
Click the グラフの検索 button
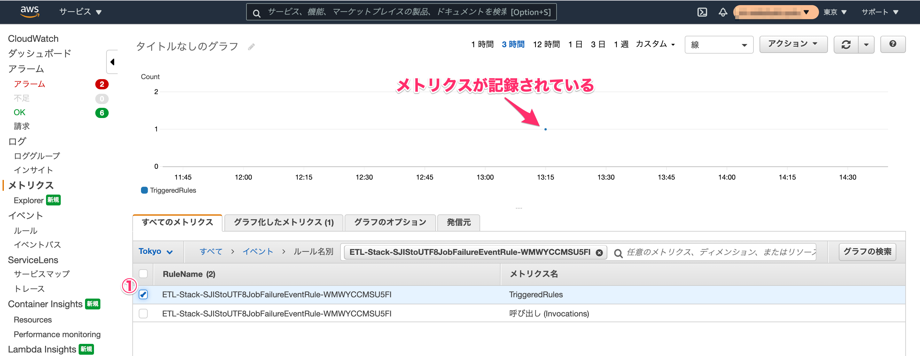[867, 252]
